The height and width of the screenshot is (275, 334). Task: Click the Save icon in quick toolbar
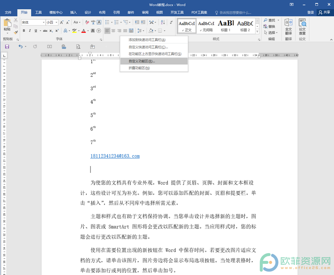(7, 46)
